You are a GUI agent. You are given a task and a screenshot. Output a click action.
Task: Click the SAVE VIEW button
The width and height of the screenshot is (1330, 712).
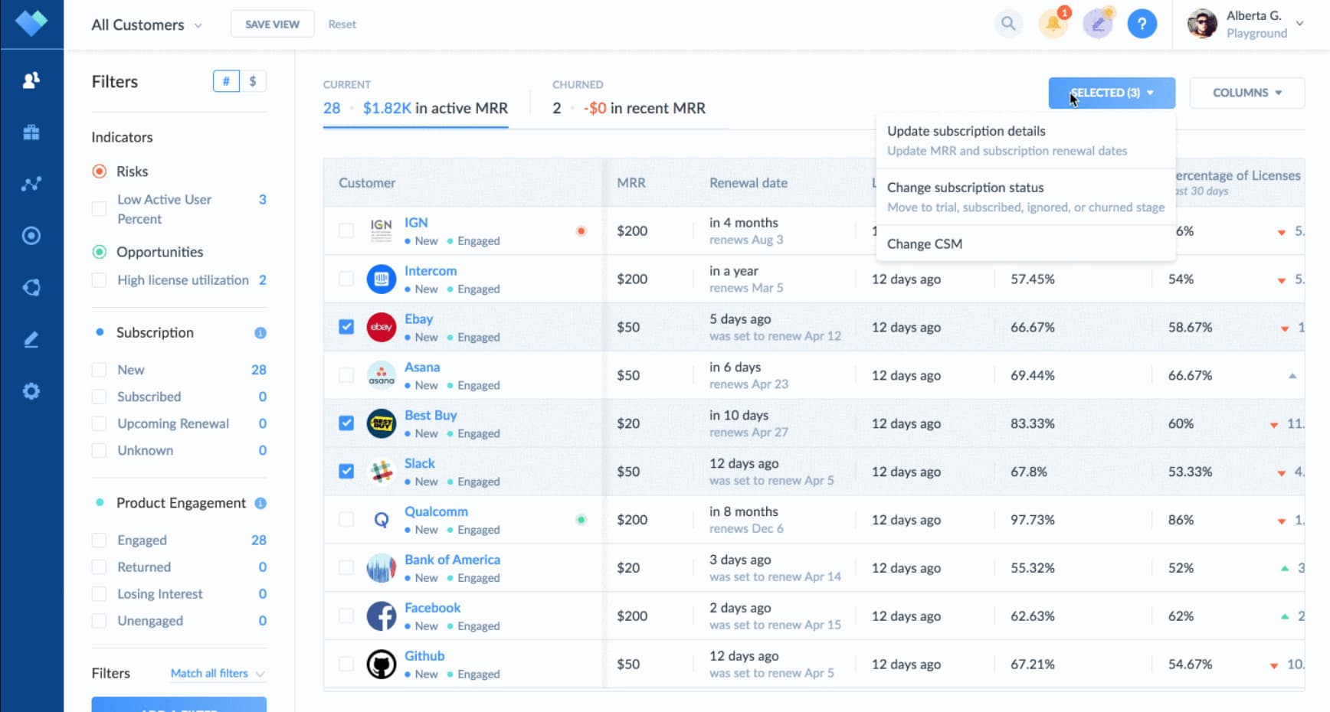pyautogui.click(x=272, y=24)
